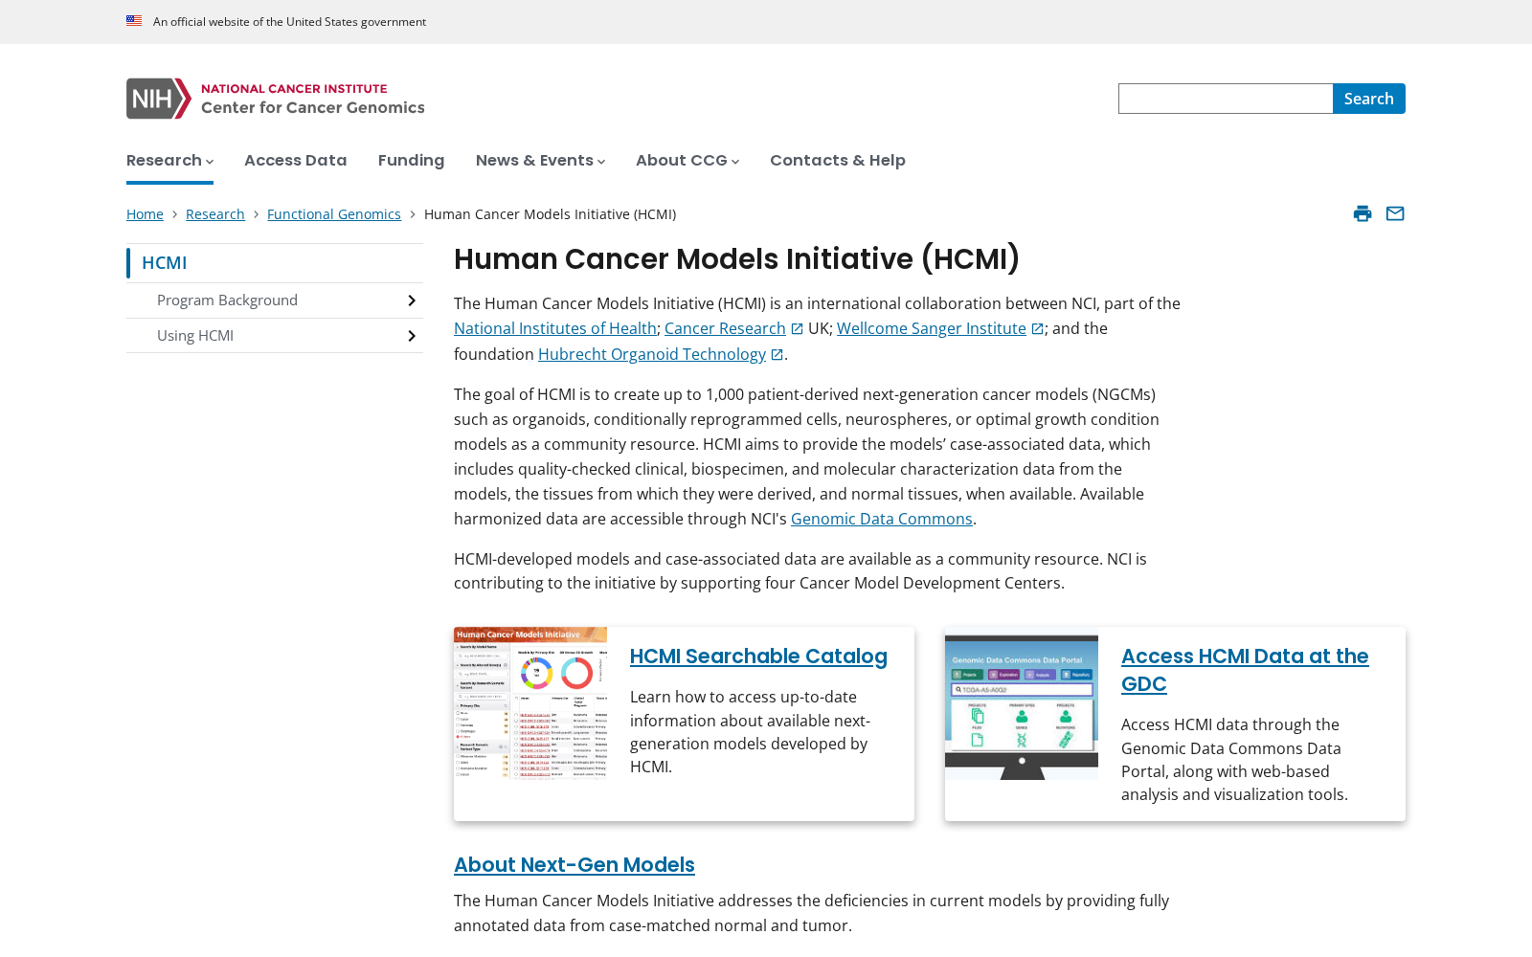Open the Hubrecht Organoid Technology link
Viewport: 1532px width, 957px height.
[652, 354]
